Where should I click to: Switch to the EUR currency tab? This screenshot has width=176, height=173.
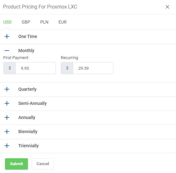pyautogui.click(x=63, y=22)
